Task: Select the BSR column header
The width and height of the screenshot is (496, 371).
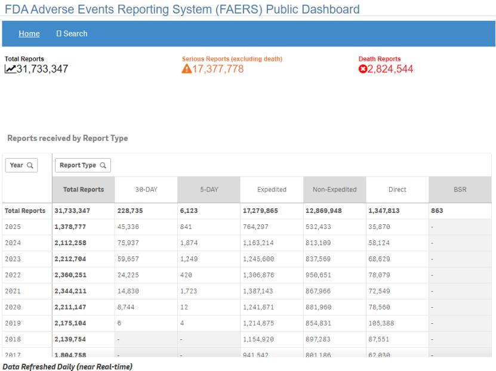Action: pos(460,189)
